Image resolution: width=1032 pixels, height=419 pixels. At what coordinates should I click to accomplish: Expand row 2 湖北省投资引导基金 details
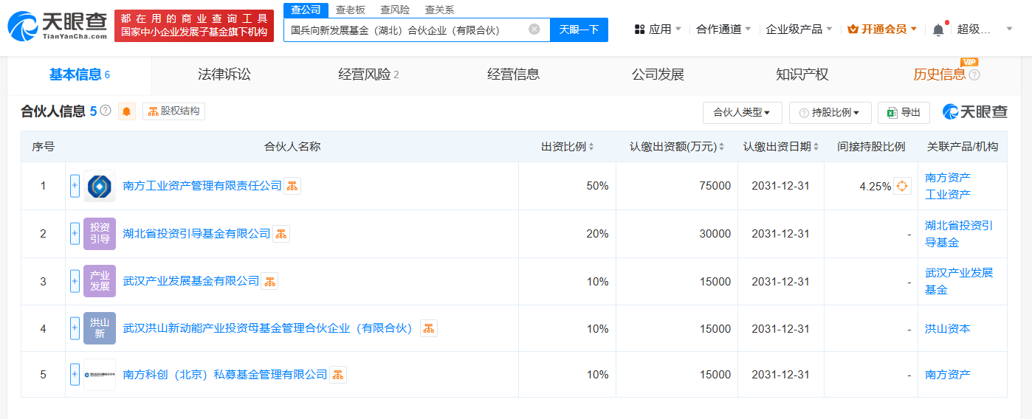click(x=75, y=234)
